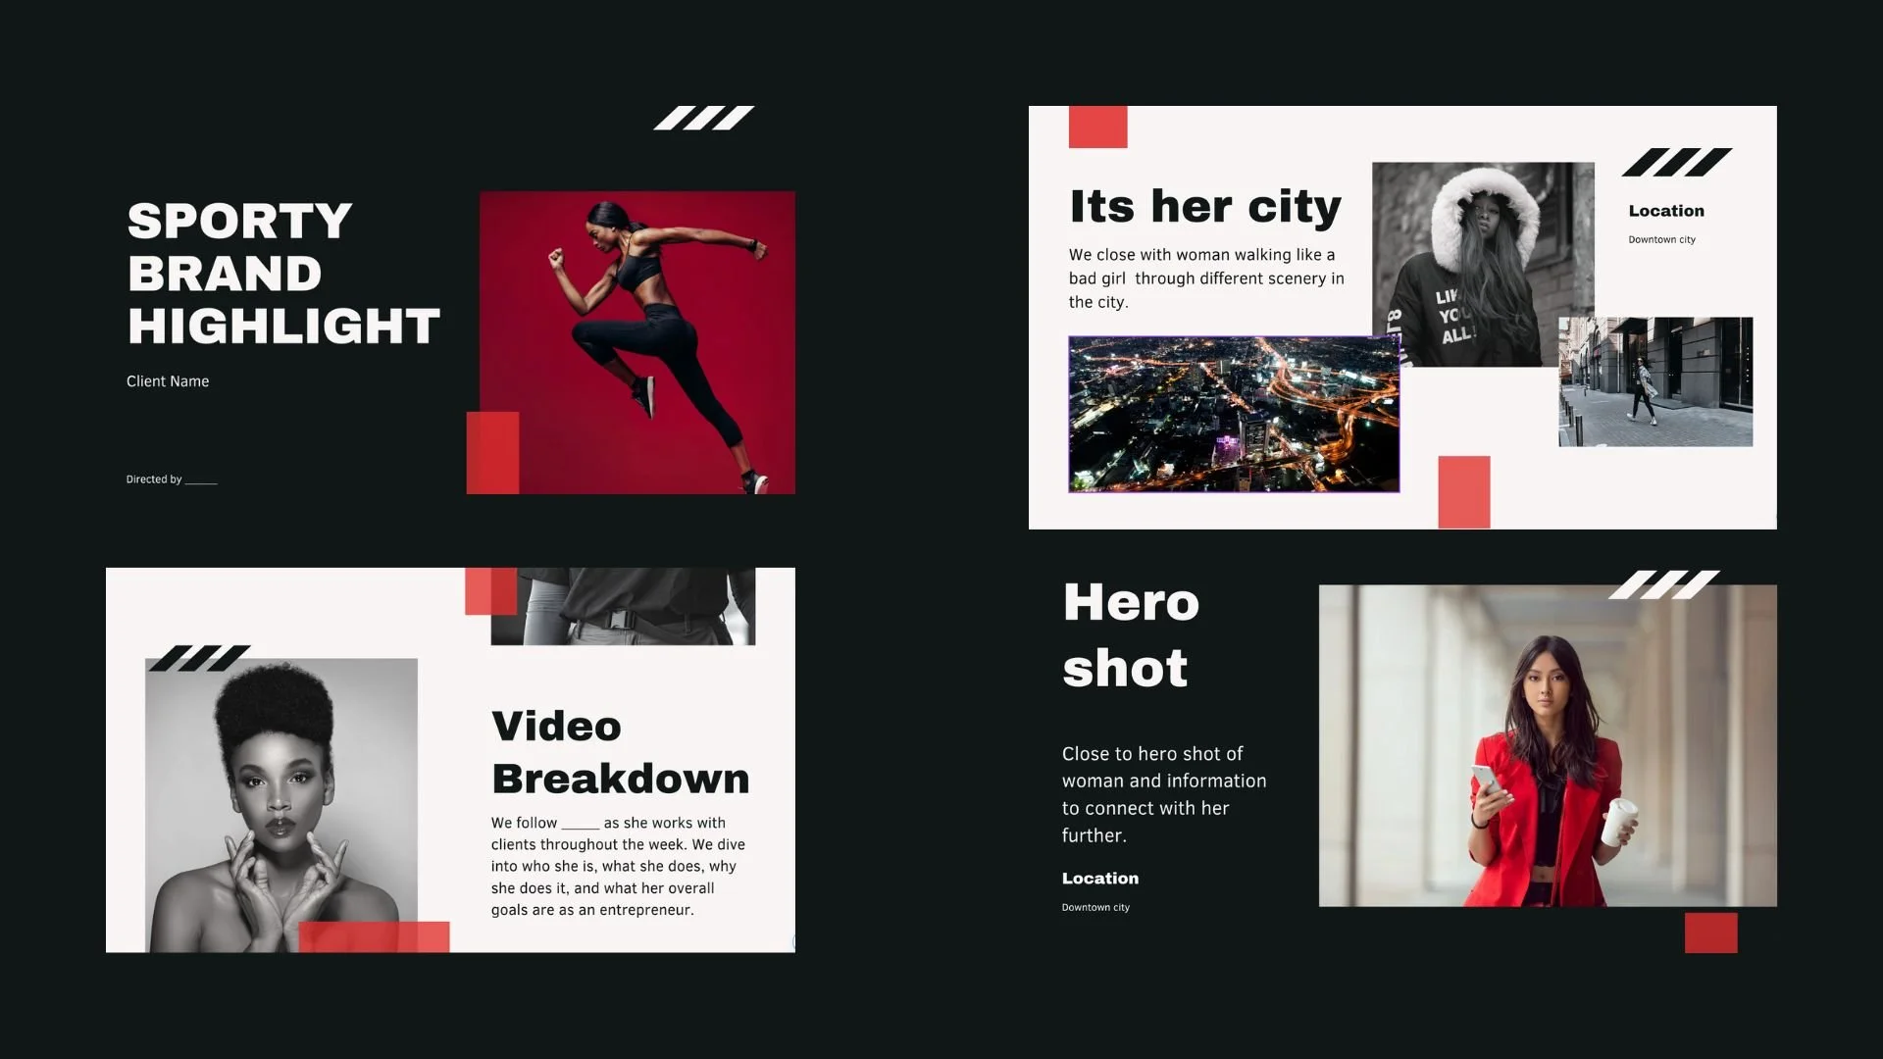Click the stripes icon on the Video Breakdown slide

point(201,655)
